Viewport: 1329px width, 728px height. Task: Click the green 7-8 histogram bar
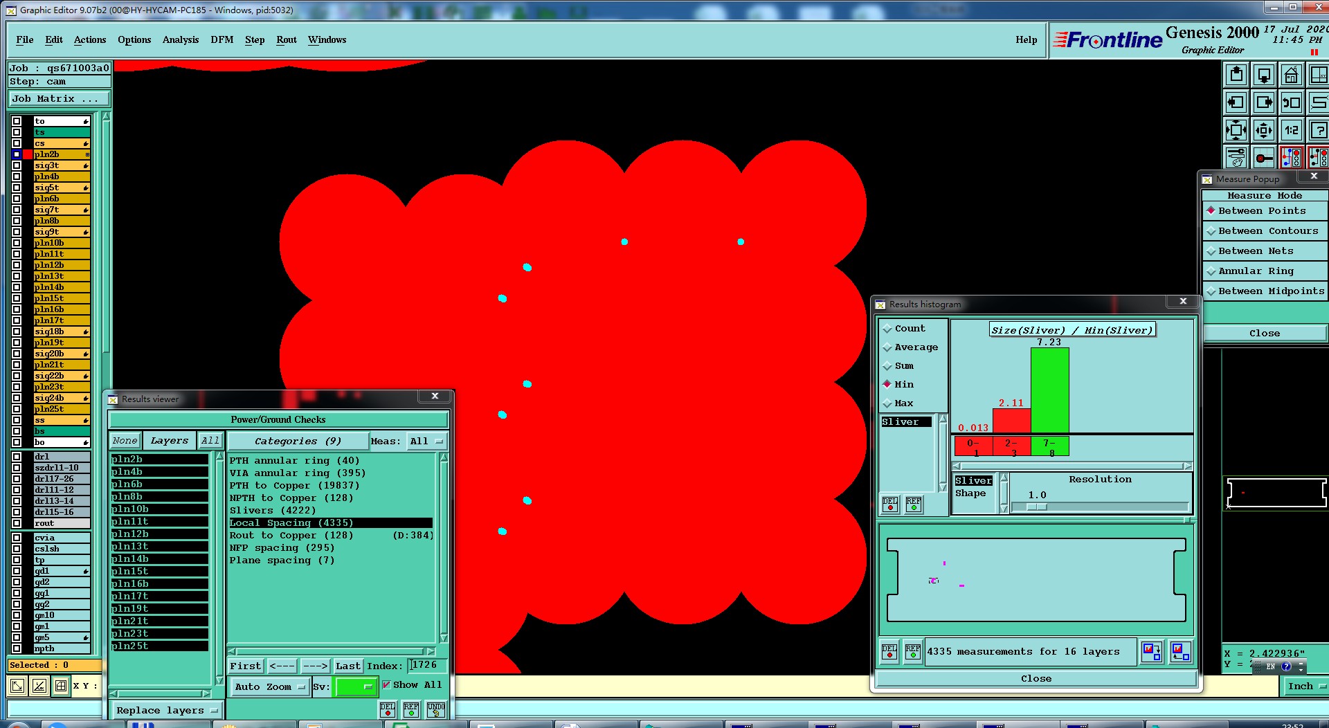tap(1049, 390)
